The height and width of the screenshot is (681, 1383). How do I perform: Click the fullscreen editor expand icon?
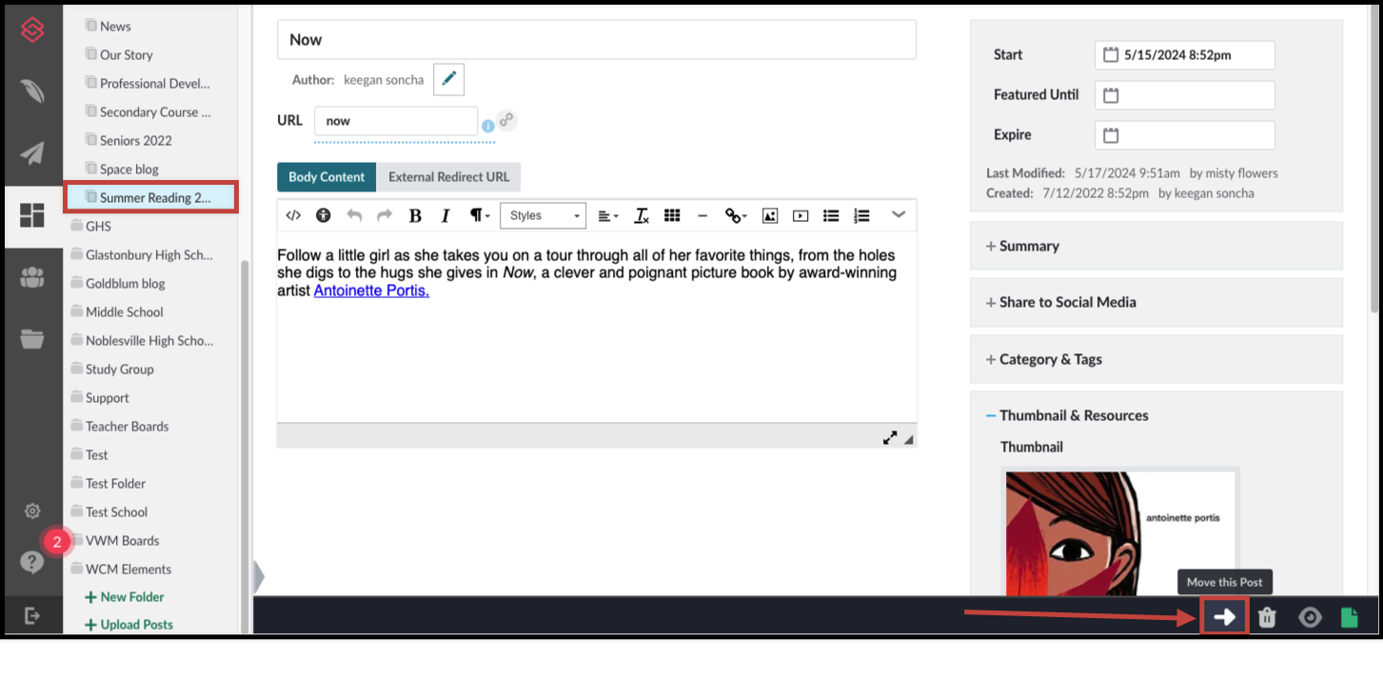tap(890, 438)
